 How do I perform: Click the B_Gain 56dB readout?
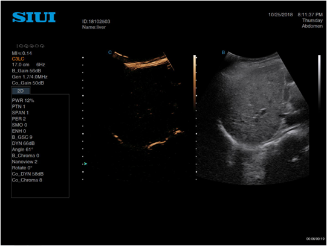click(x=27, y=71)
